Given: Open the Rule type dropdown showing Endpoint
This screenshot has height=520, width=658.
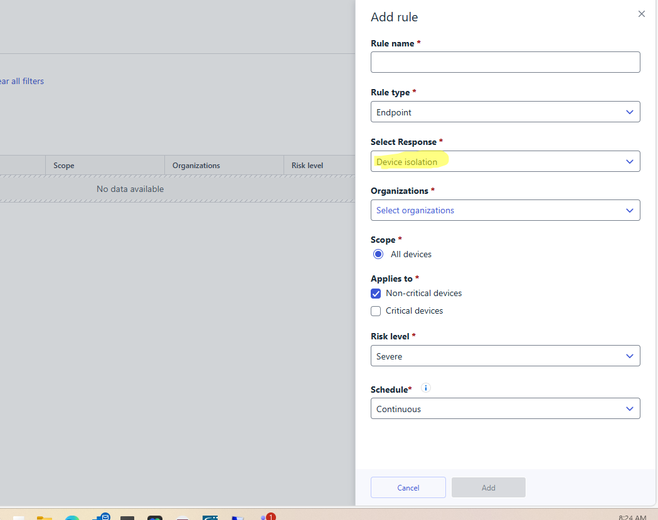Looking at the screenshot, I should click(505, 112).
